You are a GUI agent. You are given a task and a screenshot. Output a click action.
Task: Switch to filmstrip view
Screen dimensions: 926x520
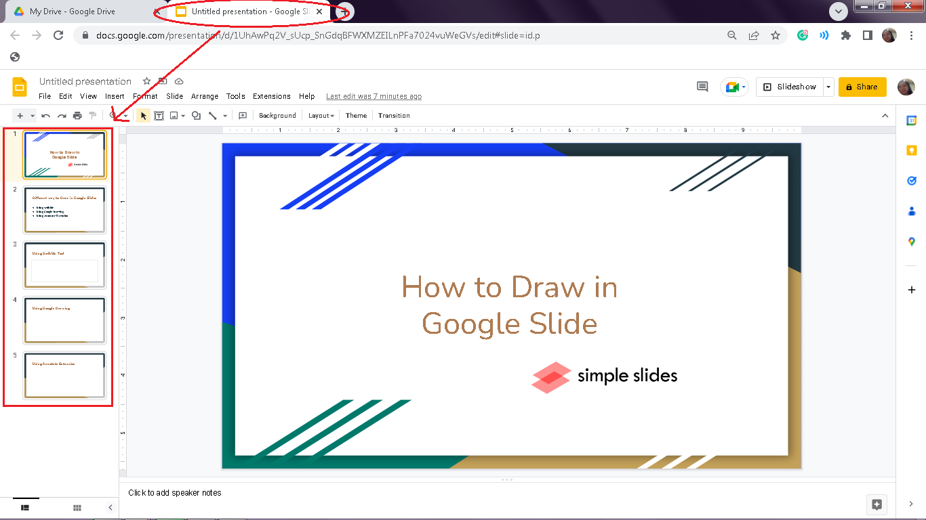(25, 507)
